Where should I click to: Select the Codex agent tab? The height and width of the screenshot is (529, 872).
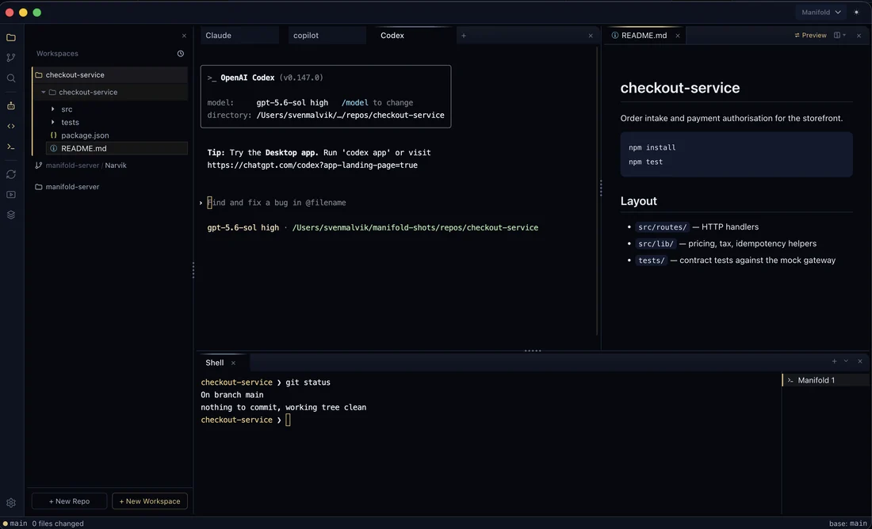point(415,36)
